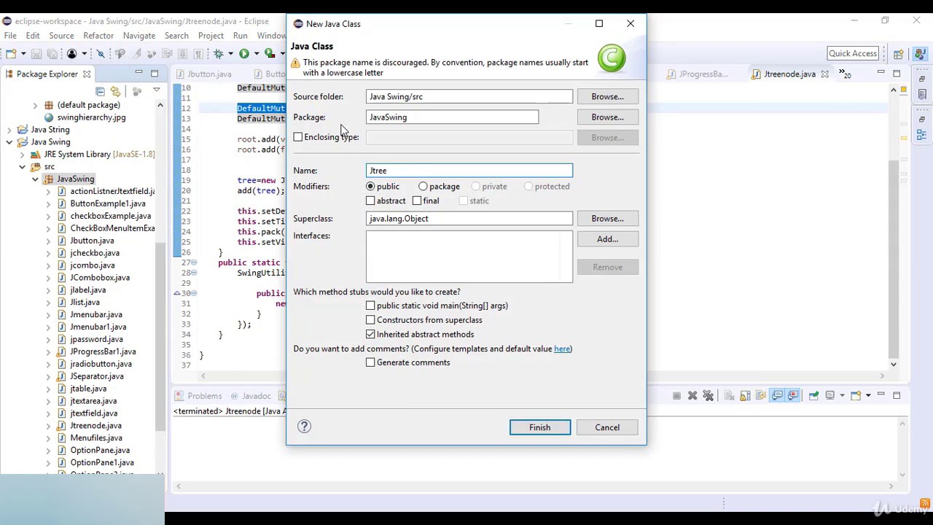The image size is (933, 525).
Task: Select the public modifier radio button
Action: [x=370, y=187]
